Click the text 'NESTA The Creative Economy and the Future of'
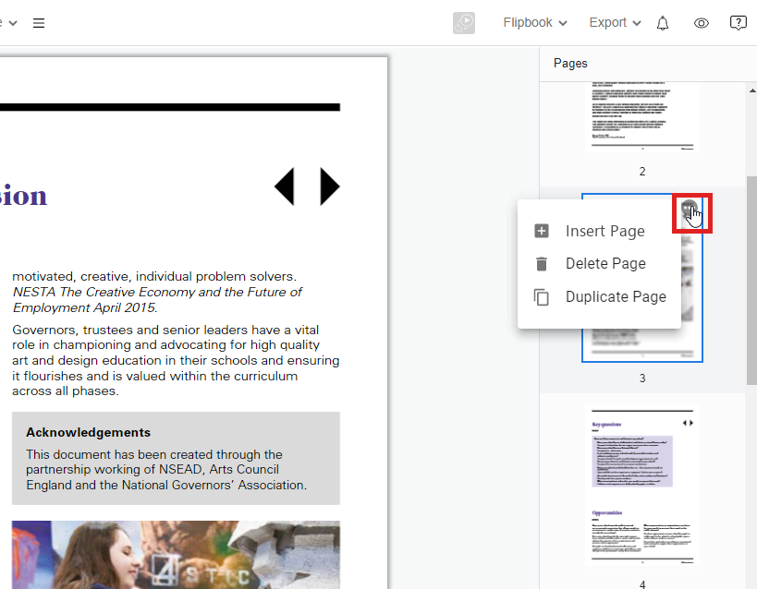 [157, 292]
